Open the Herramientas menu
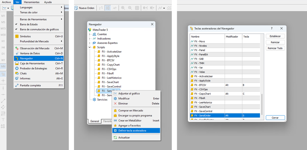This screenshot has width=307, height=150. [x=31, y=2]
